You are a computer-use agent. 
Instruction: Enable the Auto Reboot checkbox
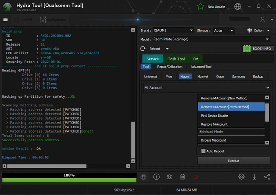point(203,151)
